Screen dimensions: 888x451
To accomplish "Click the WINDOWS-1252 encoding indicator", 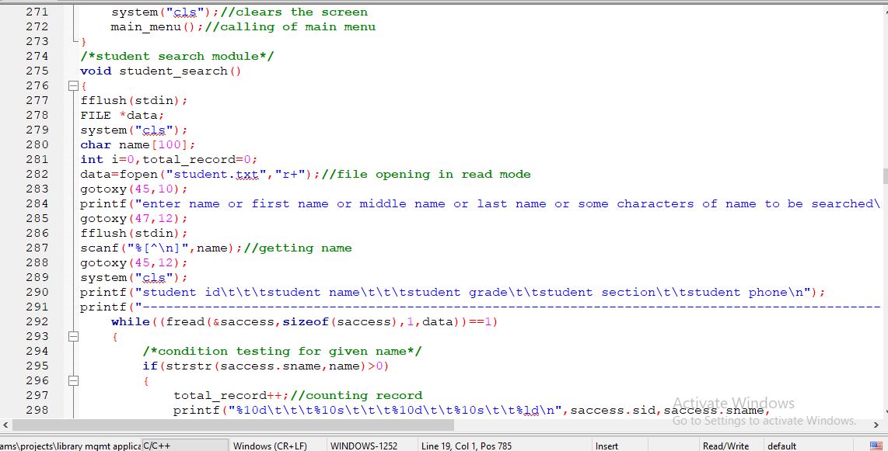I will click(363, 446).
